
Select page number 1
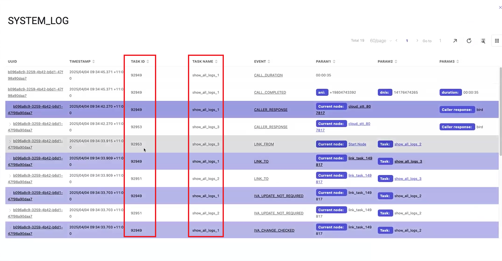pyautogui.click(x=407, y=41)
